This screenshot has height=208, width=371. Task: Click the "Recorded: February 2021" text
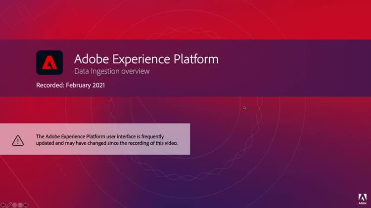[x=71, y=85]
